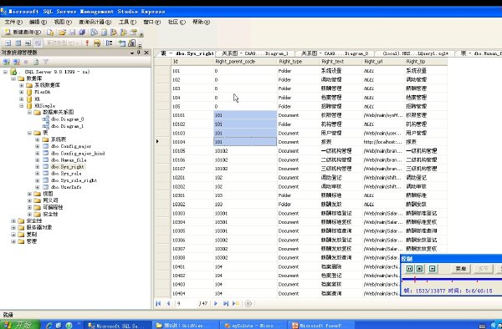Toggle the Show SQL Pane button
The width and height of the screenshot is (502, 329).
28,43
